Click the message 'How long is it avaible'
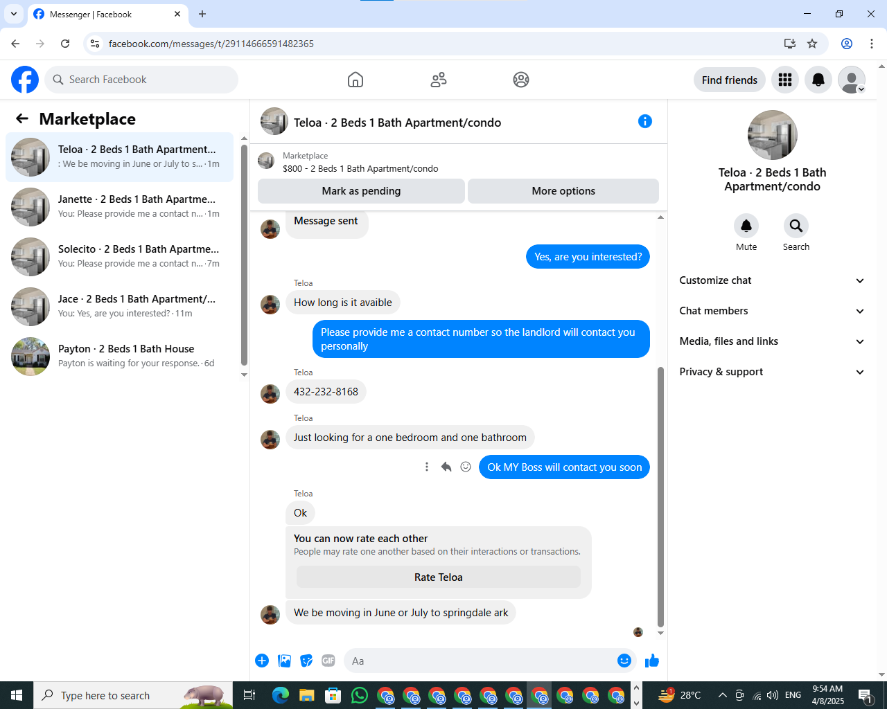Image resolution: width=887 pixels, height=709 pixels. [343, 303]
